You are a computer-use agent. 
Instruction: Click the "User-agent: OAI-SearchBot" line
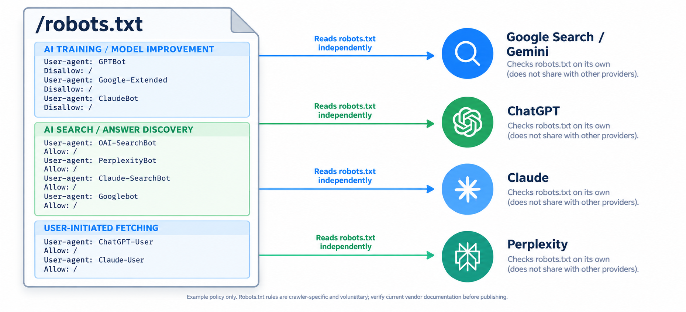pos(100,143)
